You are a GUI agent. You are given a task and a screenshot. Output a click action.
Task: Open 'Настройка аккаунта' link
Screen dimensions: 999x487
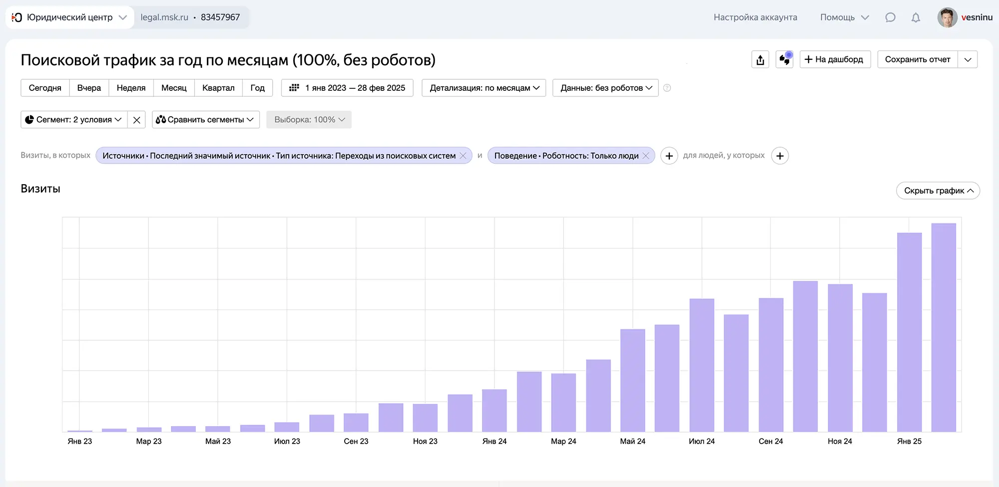[755, 17]
